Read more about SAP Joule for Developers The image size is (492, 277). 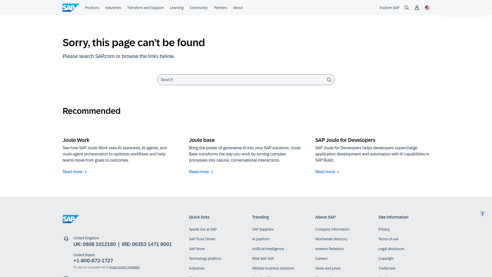click(x=327, y=172)
